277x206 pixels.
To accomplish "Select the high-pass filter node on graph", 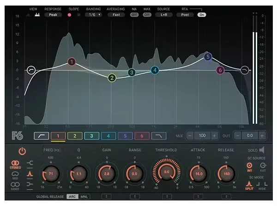I will pos(31,70).
